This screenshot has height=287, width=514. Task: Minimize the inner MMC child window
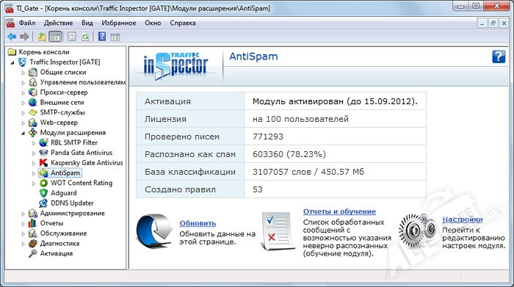[482, 23]
